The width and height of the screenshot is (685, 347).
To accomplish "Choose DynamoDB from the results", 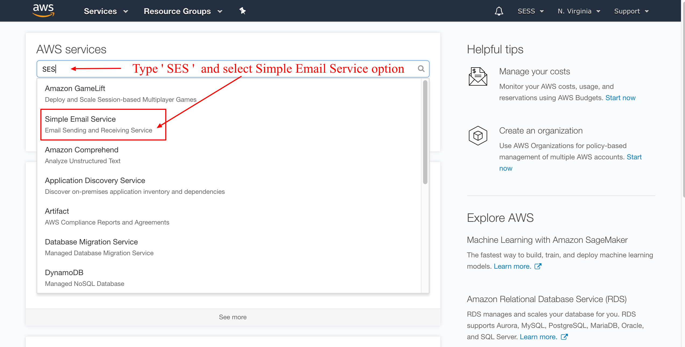I will pos(229,278).
